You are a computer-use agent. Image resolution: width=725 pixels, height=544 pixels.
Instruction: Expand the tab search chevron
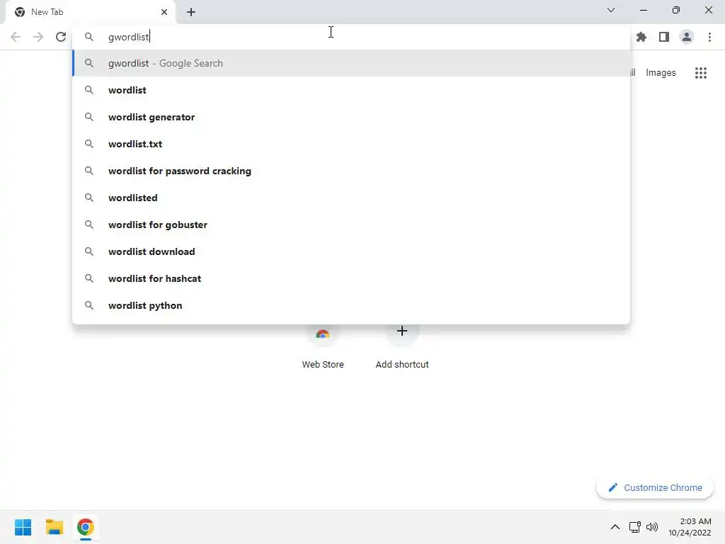pyautogui.click(x=611, y=10)
